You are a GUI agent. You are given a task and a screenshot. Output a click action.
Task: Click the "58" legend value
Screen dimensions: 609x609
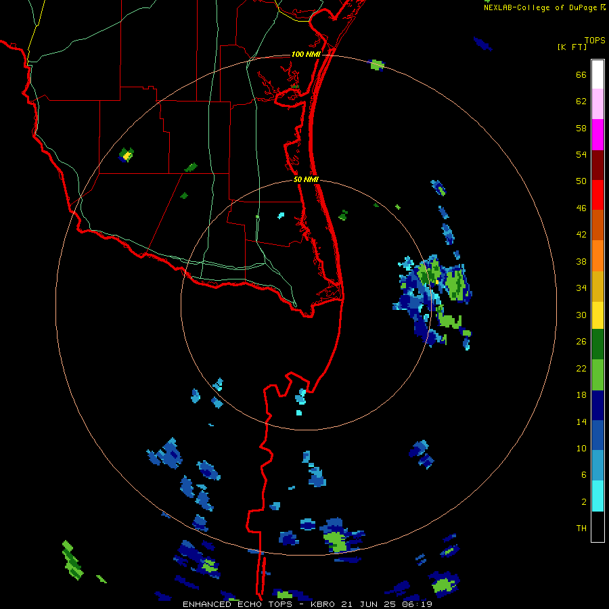pos(581,128)
